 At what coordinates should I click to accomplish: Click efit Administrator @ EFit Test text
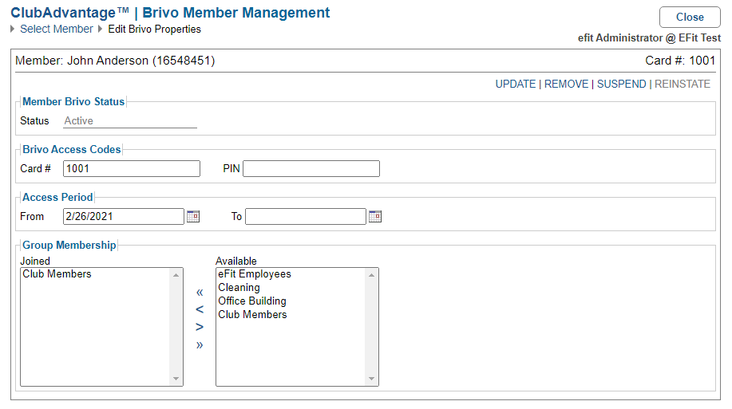point(649,38)
